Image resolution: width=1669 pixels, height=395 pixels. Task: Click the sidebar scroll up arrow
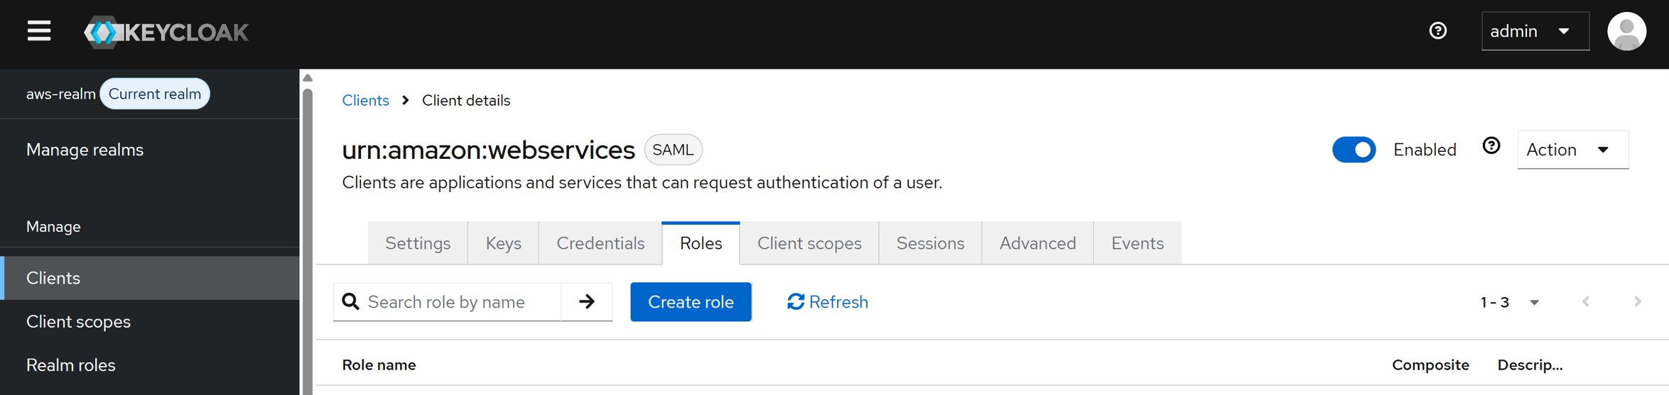pos(308,78)
